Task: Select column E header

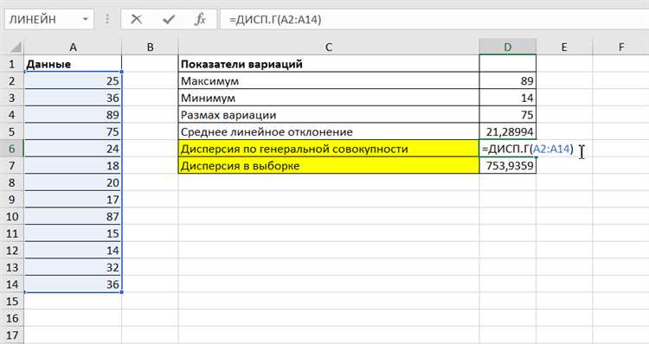Action: click(564, 48)
